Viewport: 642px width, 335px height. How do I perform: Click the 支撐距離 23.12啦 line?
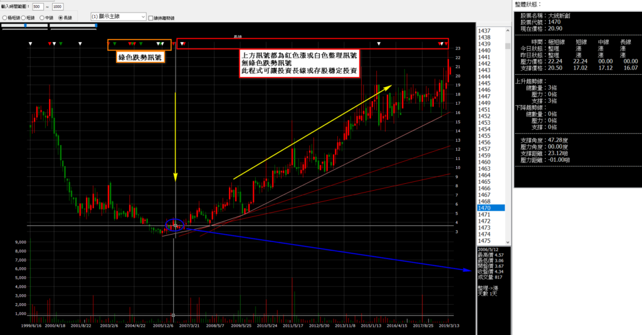click(544, 153)
